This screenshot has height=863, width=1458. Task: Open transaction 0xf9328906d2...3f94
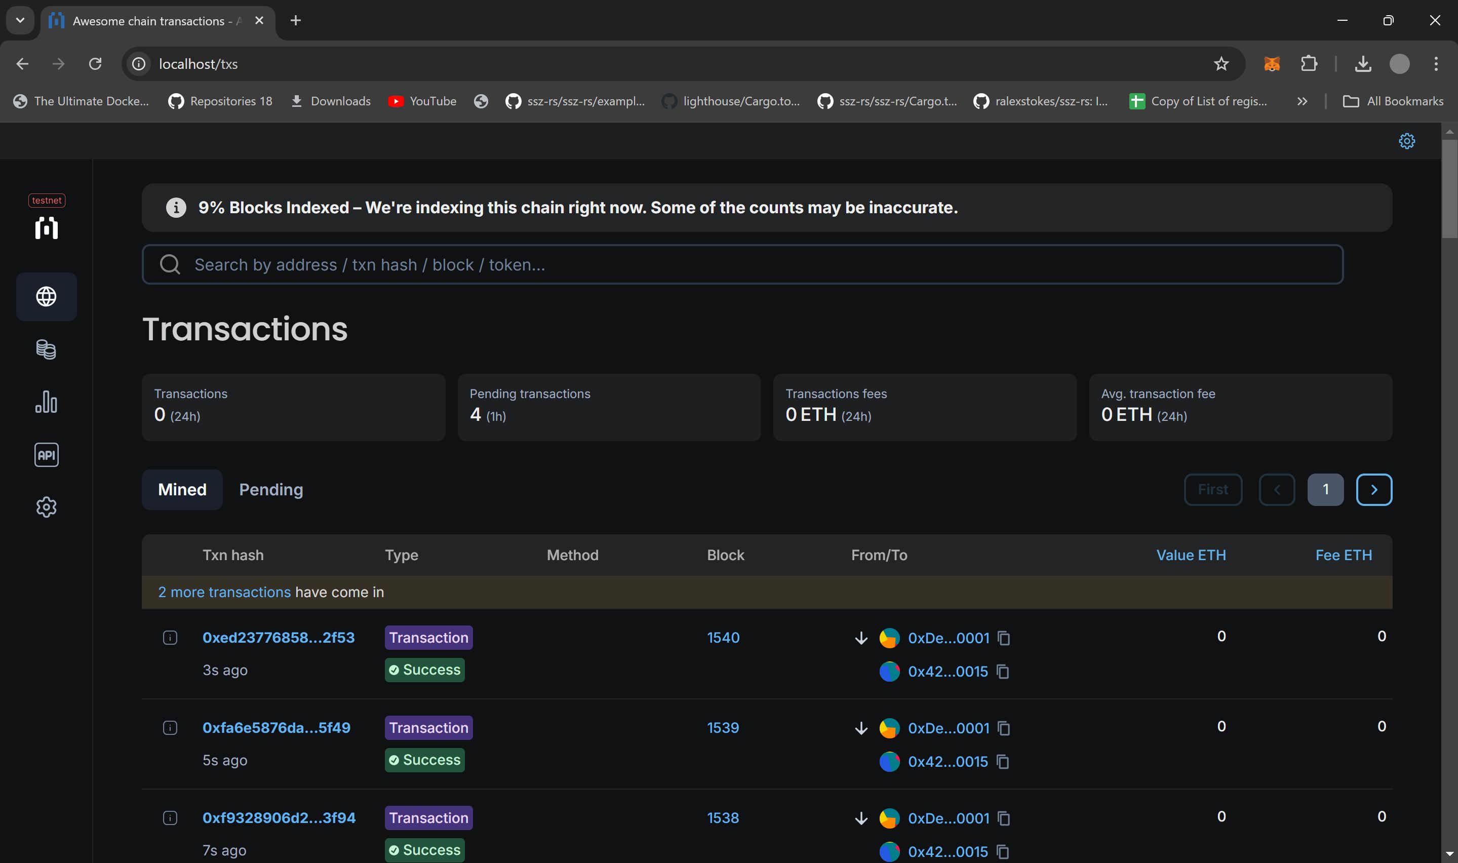pyautogui.click(x=279, y=817)
